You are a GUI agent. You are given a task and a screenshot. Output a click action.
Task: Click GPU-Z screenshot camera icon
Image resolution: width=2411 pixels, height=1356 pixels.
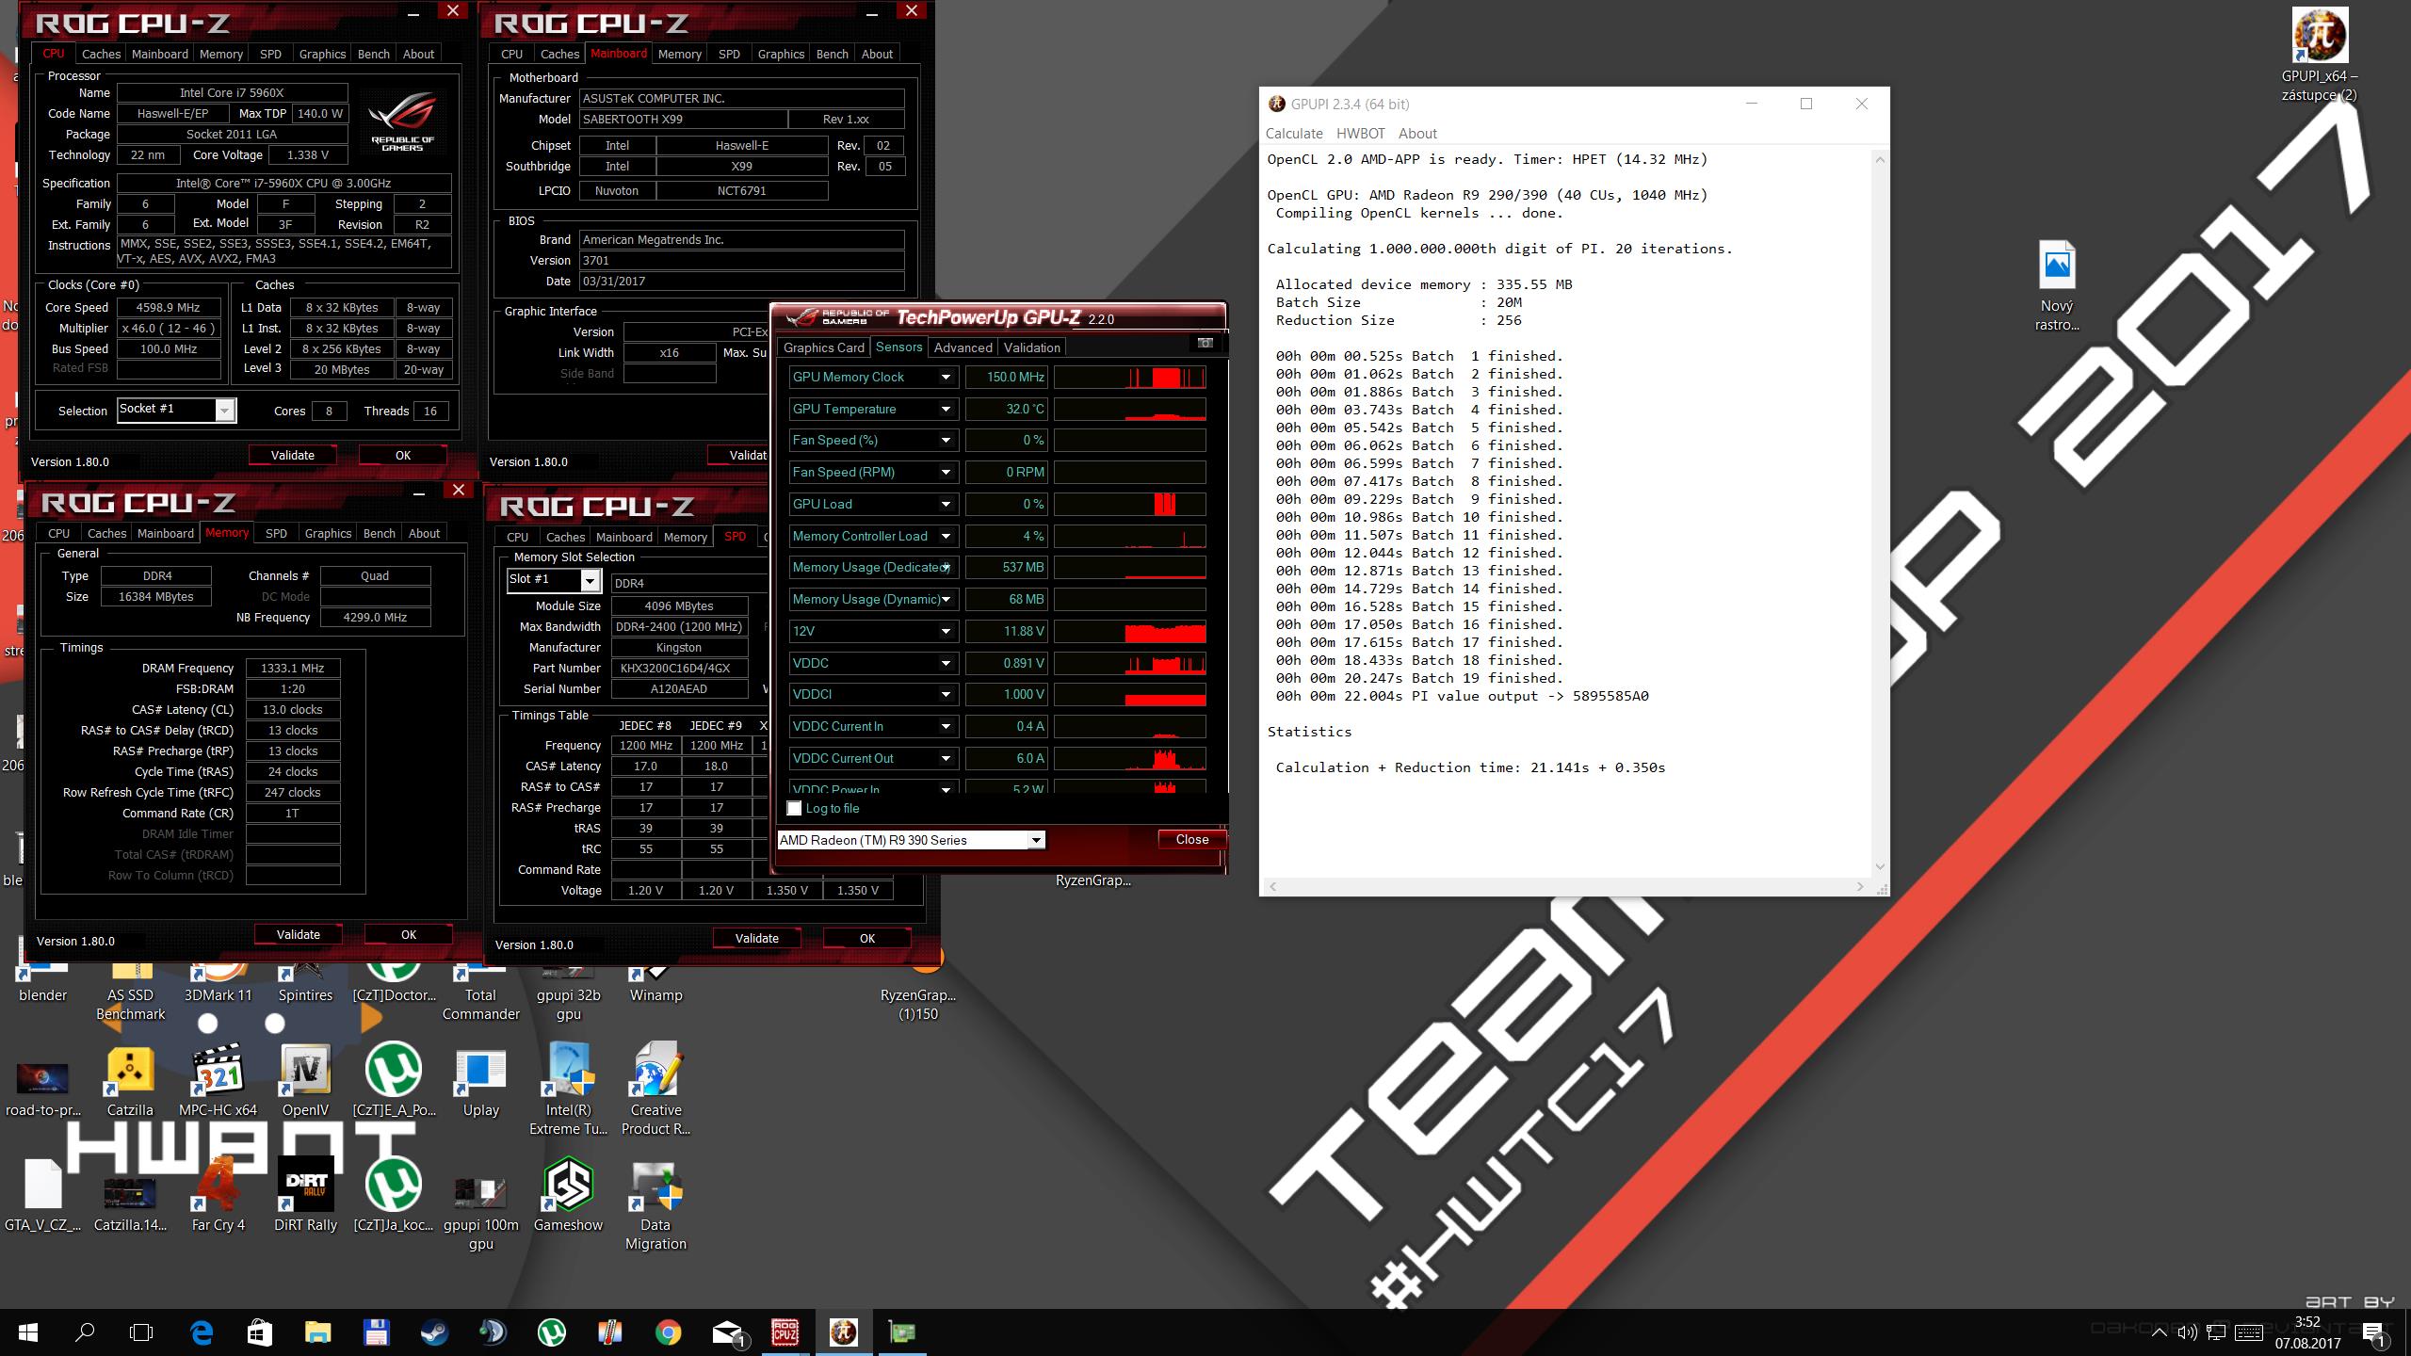point(1205,344)
